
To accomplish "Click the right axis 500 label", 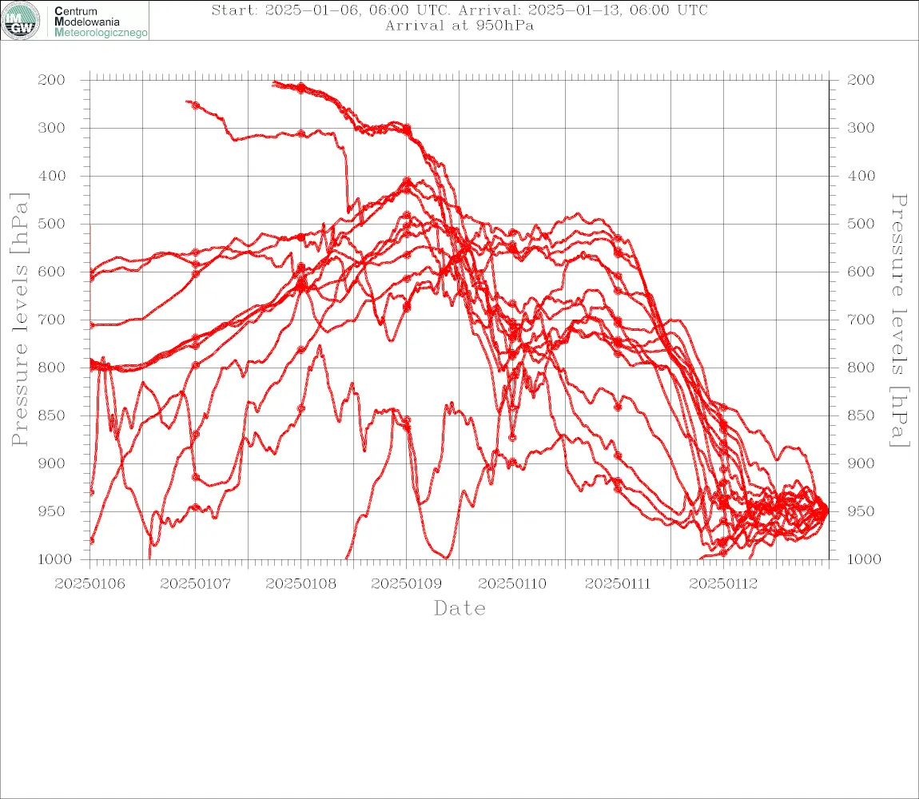I will (861, 224).
